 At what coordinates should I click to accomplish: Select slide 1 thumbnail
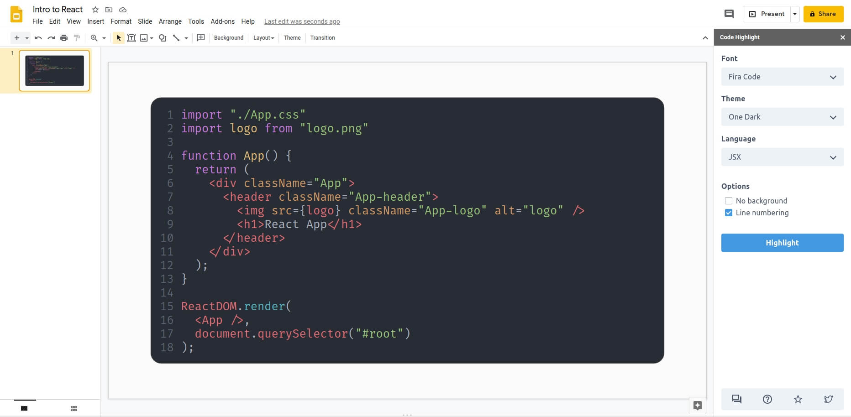[x=54, y=71]
